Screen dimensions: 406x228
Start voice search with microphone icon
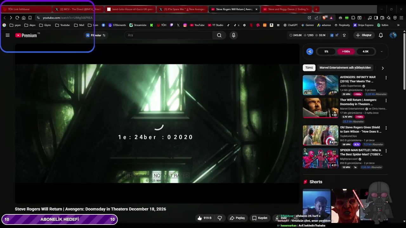tap(234, 35)
